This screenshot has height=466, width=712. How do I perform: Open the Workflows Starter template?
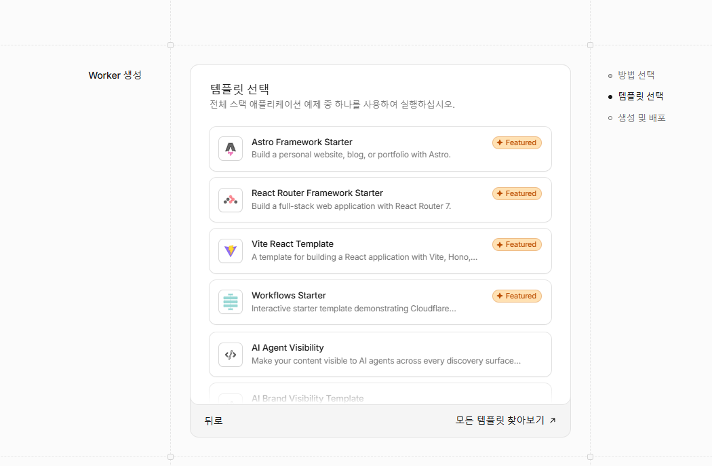[380, 302]
